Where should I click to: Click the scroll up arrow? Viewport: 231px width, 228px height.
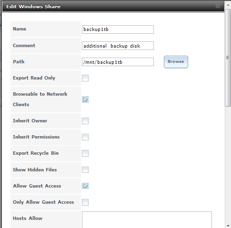[x=228, y=5]
